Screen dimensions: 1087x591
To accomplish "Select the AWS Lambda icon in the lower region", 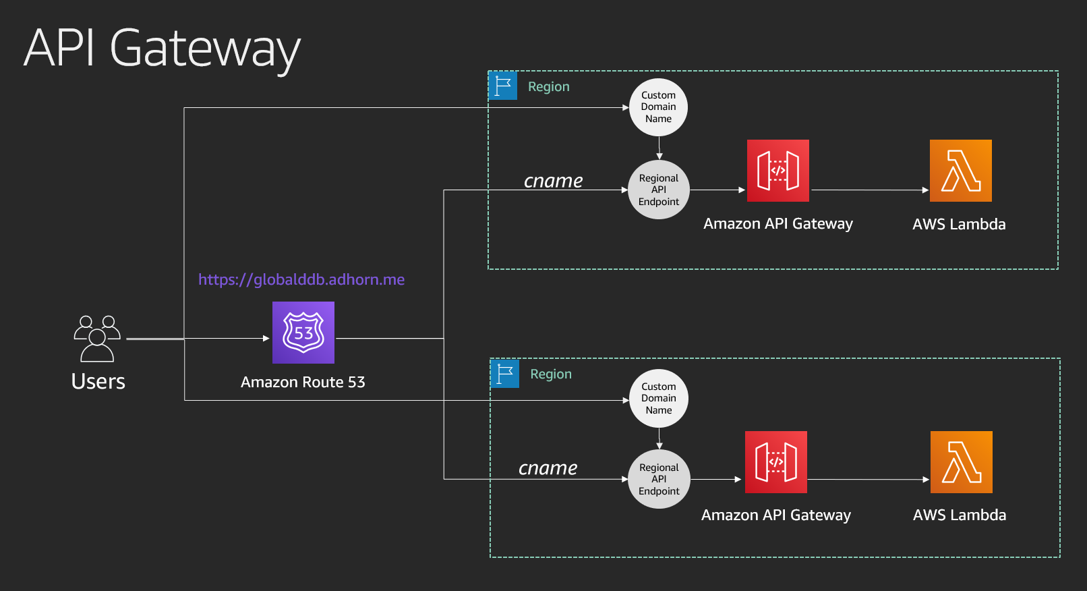I will [962, 462].
